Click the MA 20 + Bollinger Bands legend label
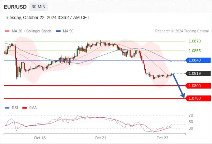212x144 pixels. tap(32, 31)
